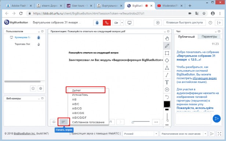
Task: Choose Да/Нет poll option
Action: [x=88, y=90]
